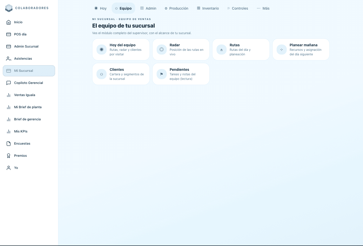The height and width of the screenshot is (246, 363).
Task: Open the Hoy del equipo card
Action: click(121, 50)
